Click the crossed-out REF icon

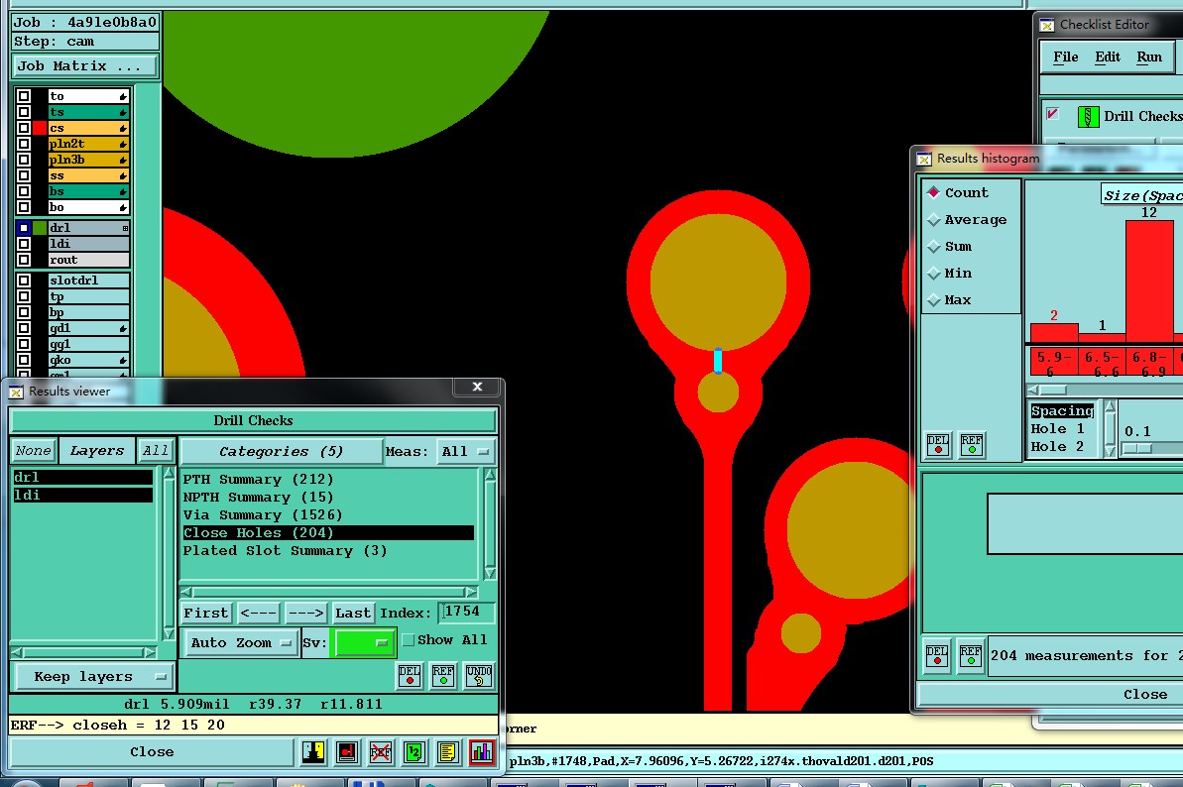(380, 751)
